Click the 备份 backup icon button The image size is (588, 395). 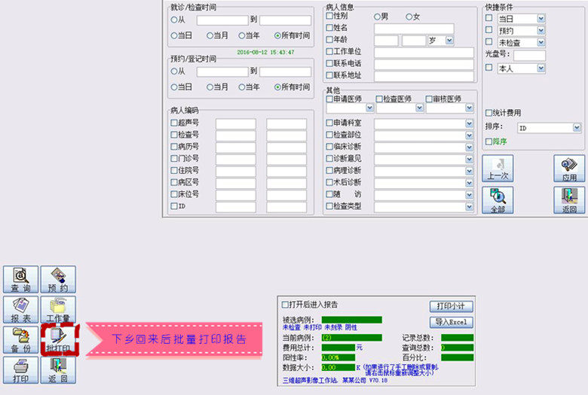point(21,339)
